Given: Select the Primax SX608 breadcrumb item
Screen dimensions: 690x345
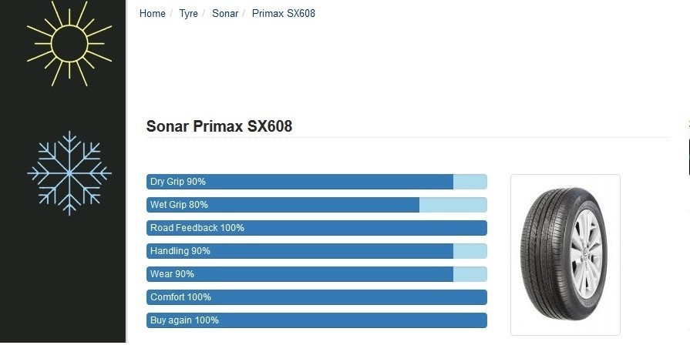Looking at the screenshot, I should (284, 14).
